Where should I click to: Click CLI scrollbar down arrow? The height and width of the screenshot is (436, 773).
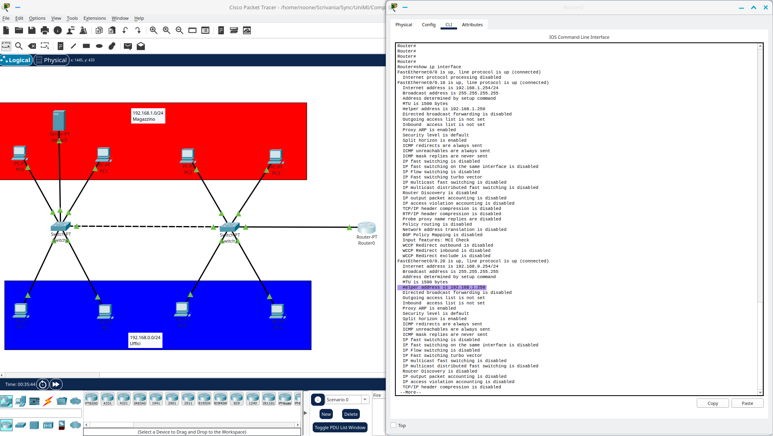(760, 392)
